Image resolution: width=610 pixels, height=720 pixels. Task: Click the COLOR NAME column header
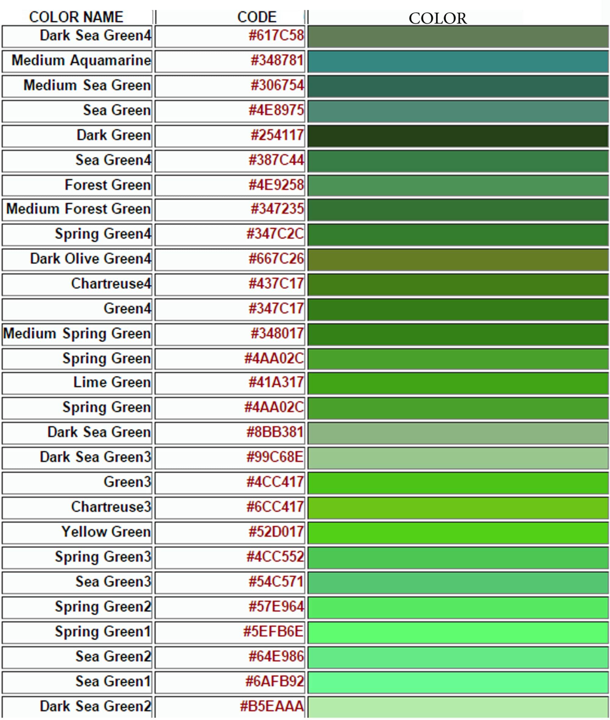click(x=76, y=17)
